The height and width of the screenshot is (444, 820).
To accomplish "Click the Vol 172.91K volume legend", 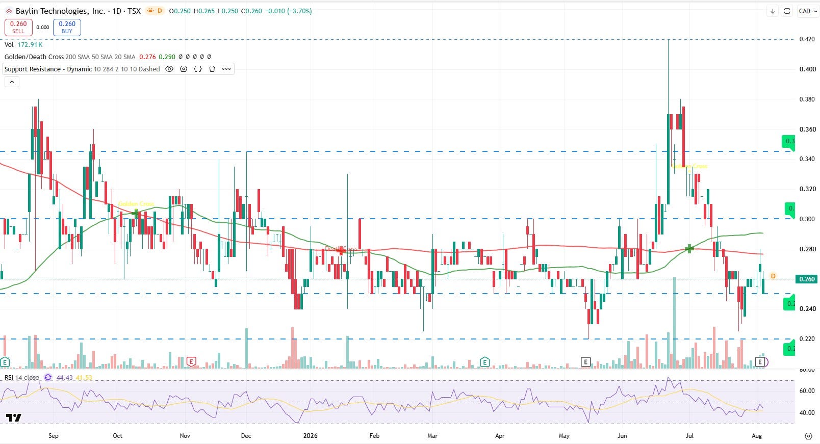I will point(23,44).
